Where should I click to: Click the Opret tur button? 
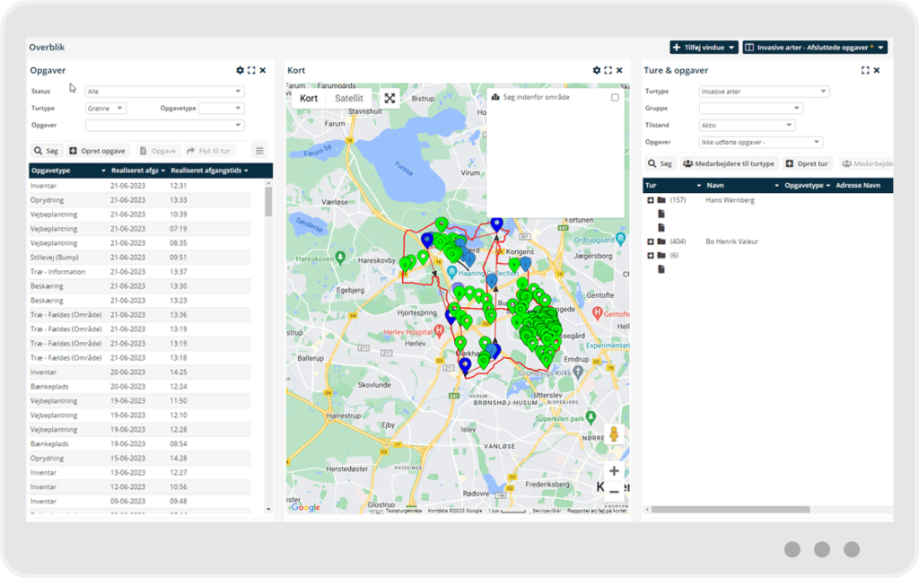[x=807, y=163]
